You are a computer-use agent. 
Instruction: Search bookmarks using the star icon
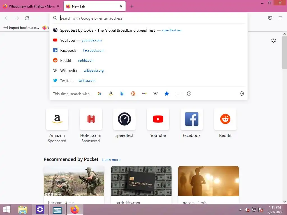(167, 94)
